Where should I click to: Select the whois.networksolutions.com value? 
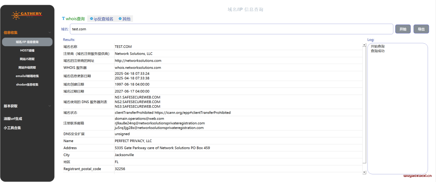click(x=138, y=67)
